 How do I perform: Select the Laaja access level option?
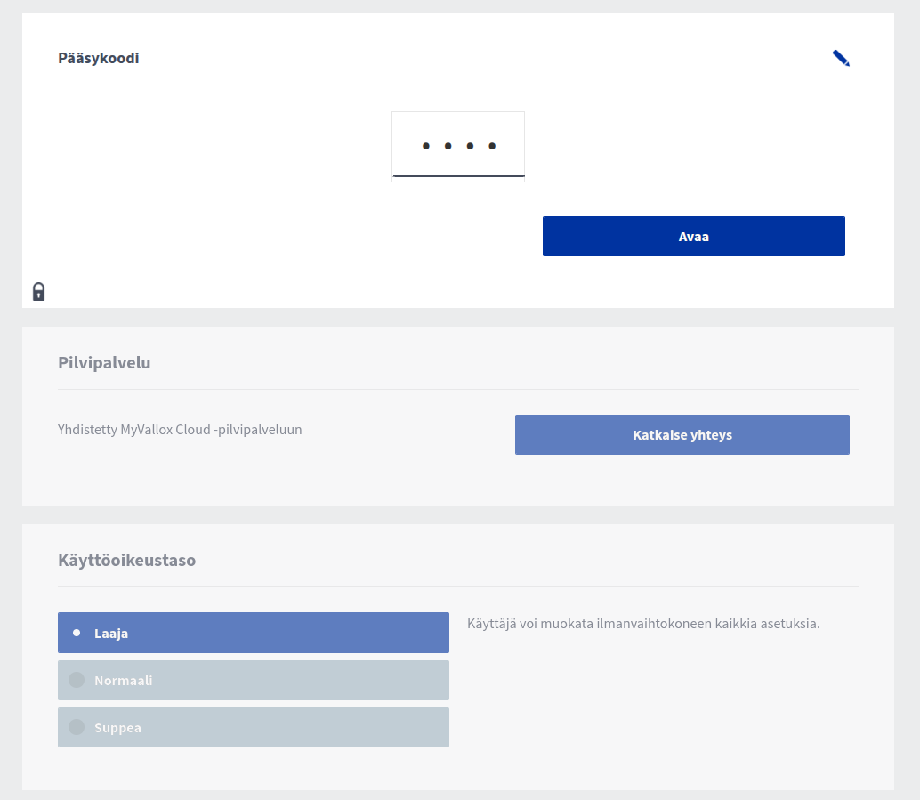pyautogui.click(x=254, y=633)
